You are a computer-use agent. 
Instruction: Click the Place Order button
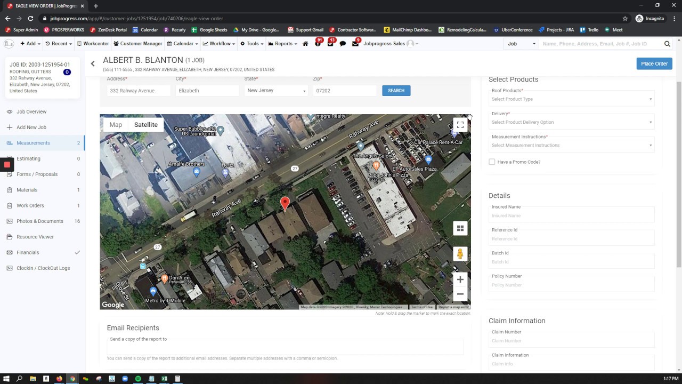[654, 63]
